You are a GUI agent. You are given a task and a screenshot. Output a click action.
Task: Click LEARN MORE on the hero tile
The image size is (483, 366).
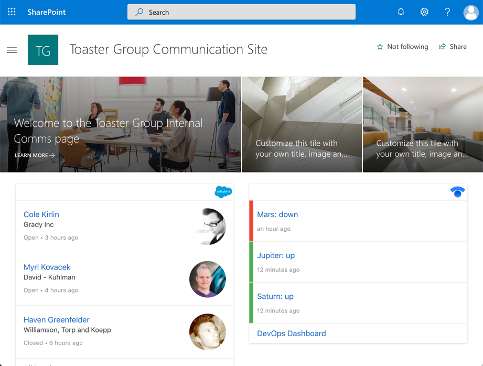click(35, 155)
